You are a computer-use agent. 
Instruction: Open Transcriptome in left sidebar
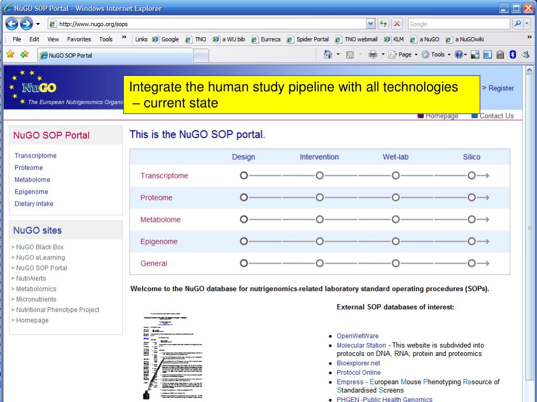[x=35, y=155]
